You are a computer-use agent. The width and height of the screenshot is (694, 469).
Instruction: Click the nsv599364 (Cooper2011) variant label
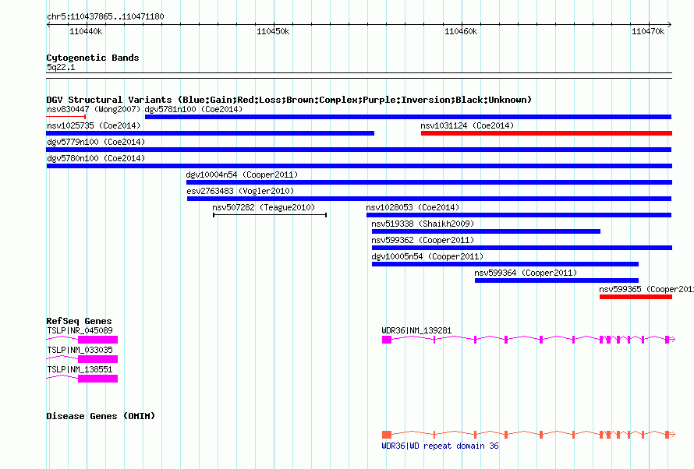pyautogui.click(x=526, y=273)
